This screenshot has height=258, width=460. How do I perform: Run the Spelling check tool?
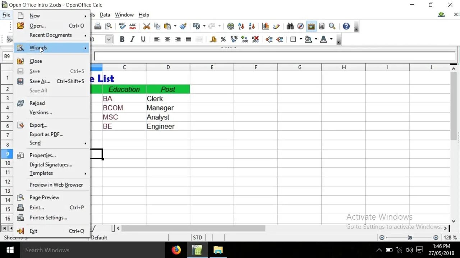(x=122, y=26)
